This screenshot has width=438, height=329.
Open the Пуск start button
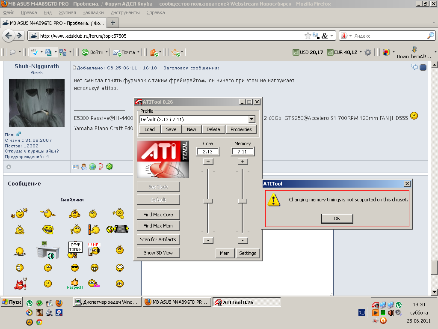[12, 302]
